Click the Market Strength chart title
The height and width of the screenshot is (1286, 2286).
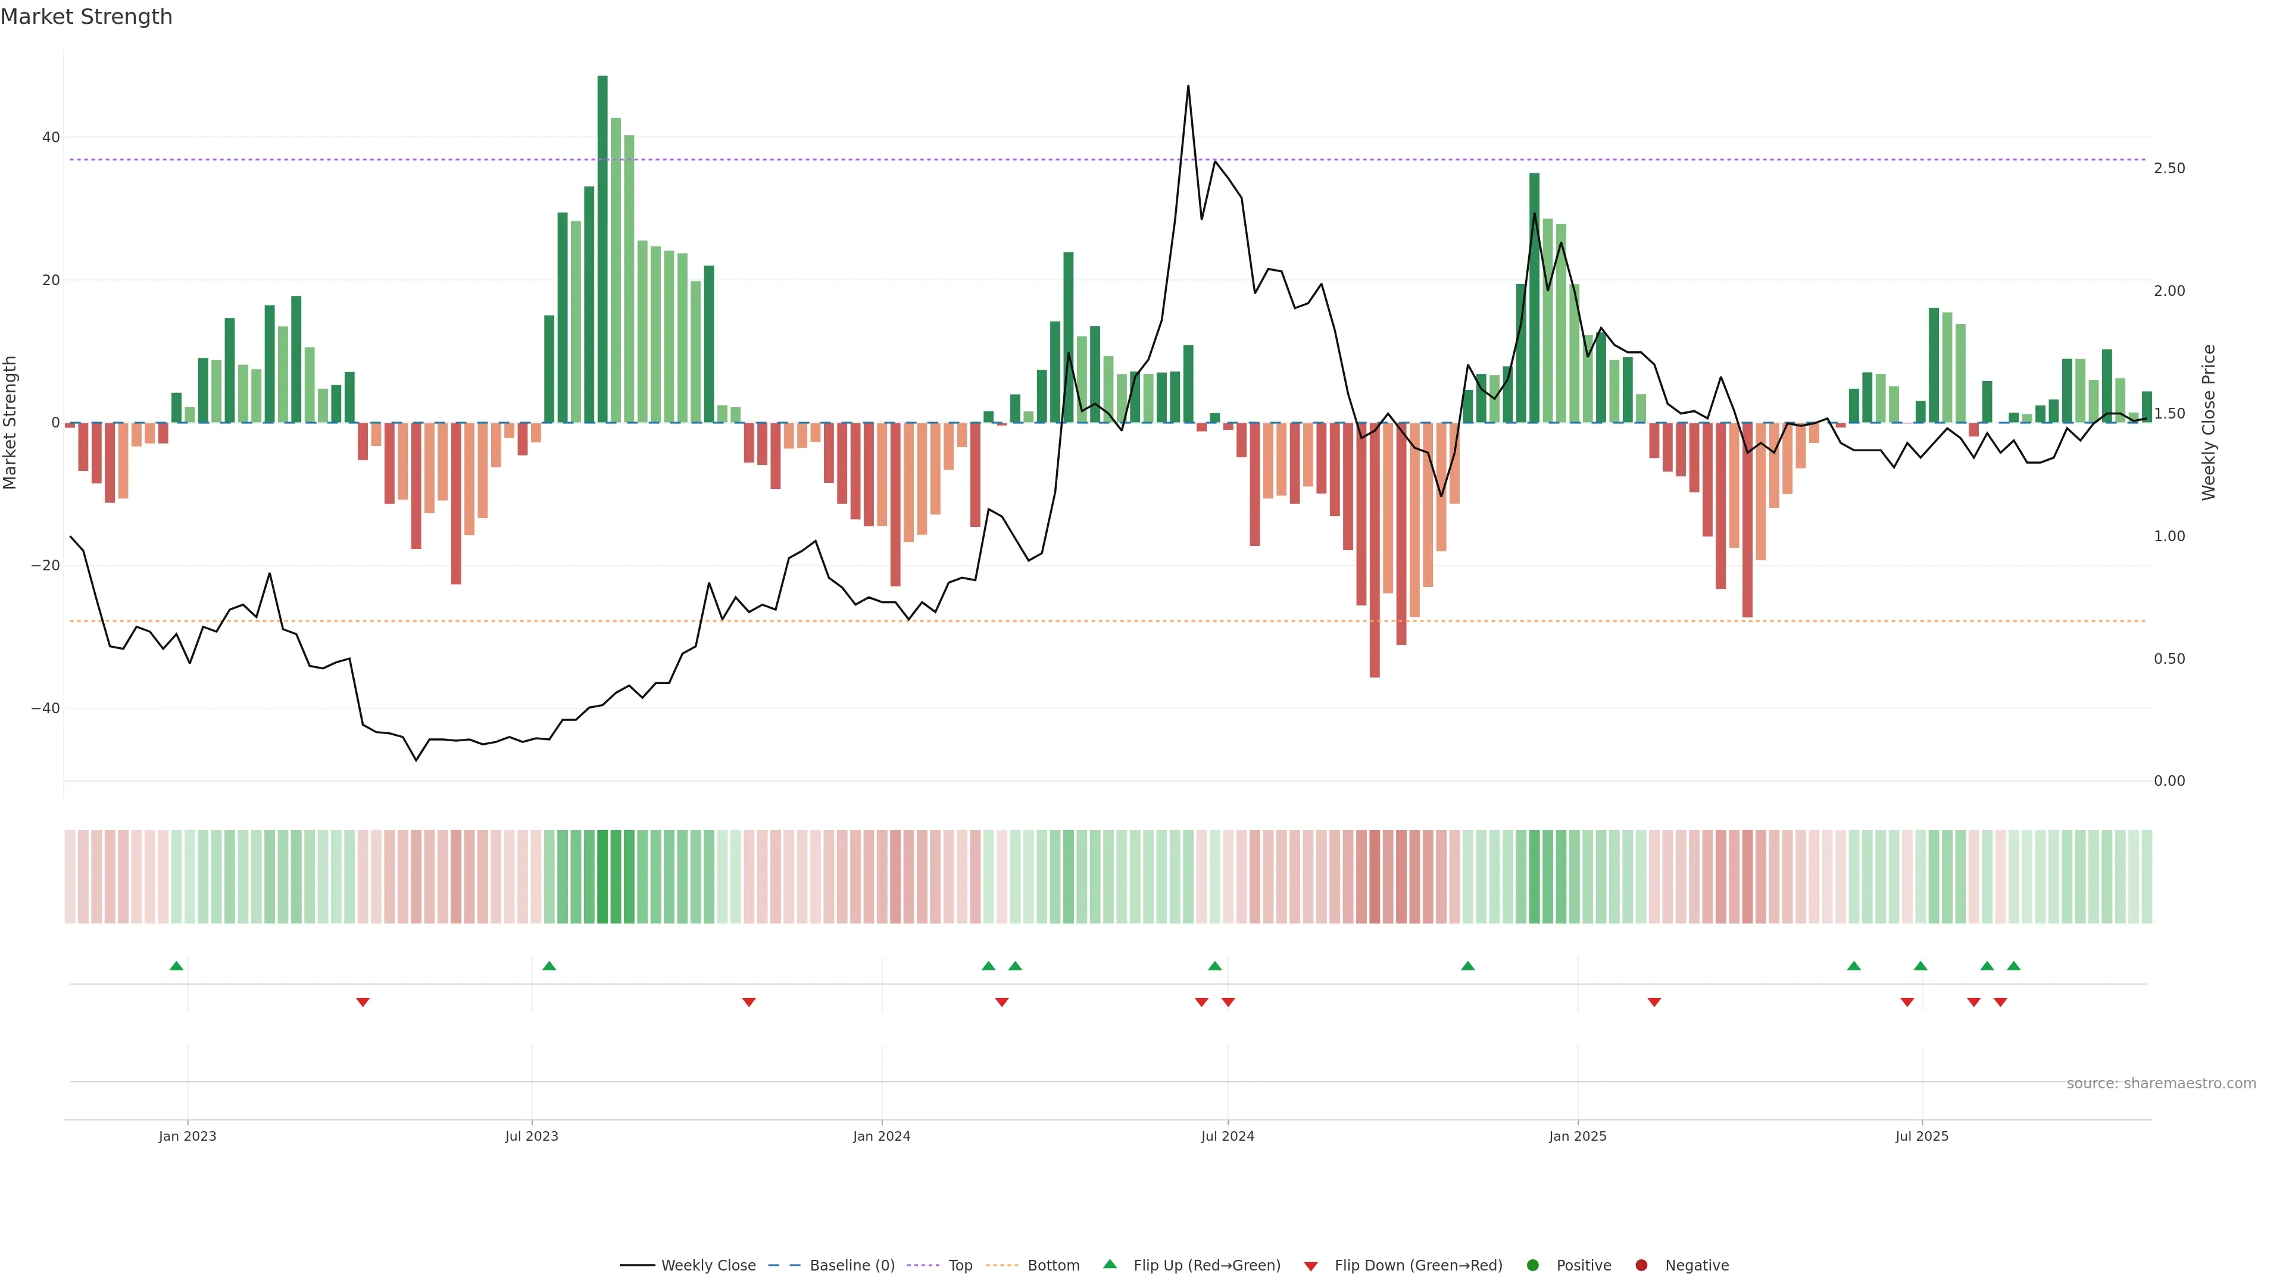click(x=86, y=17)
